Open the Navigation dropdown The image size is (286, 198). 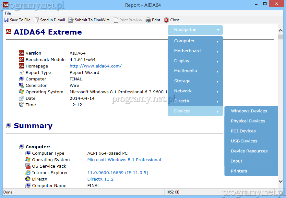coord(195,30)
